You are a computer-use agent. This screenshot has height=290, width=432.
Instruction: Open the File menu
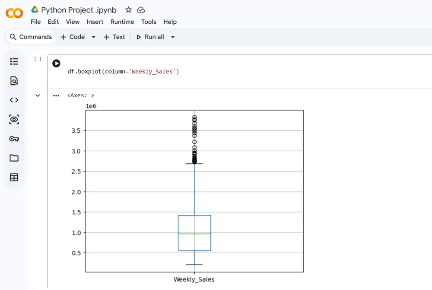35,22
